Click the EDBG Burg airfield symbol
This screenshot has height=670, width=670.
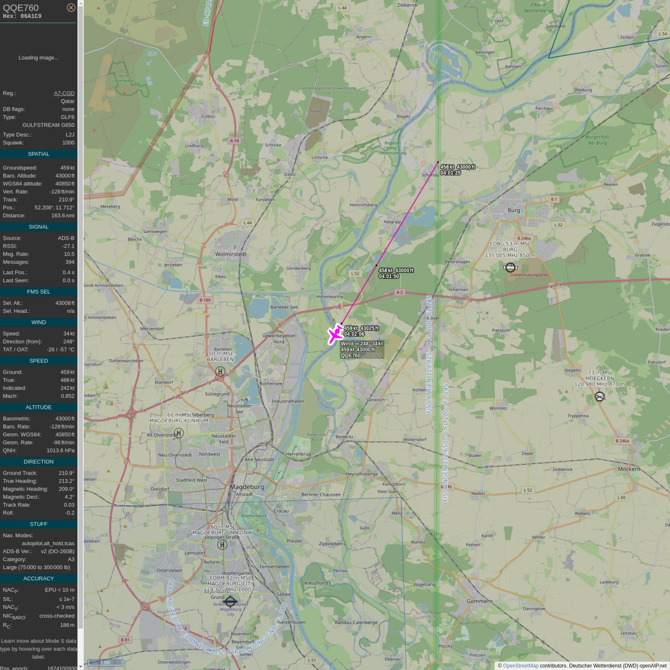point(510,267)
